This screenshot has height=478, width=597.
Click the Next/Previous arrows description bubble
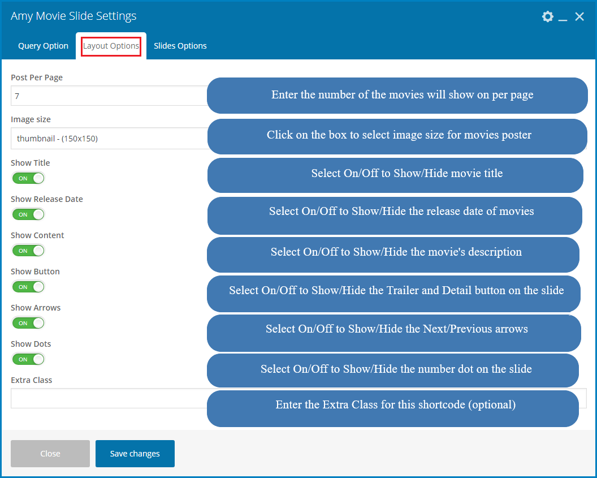pyautogui.click(x=396, y=329)
